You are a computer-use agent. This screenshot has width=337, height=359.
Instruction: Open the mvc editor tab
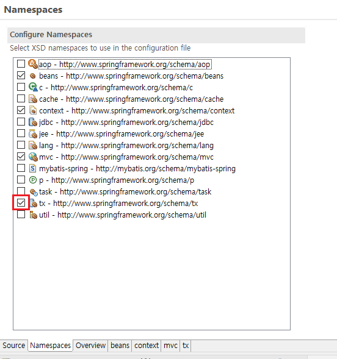click(170, 345)
